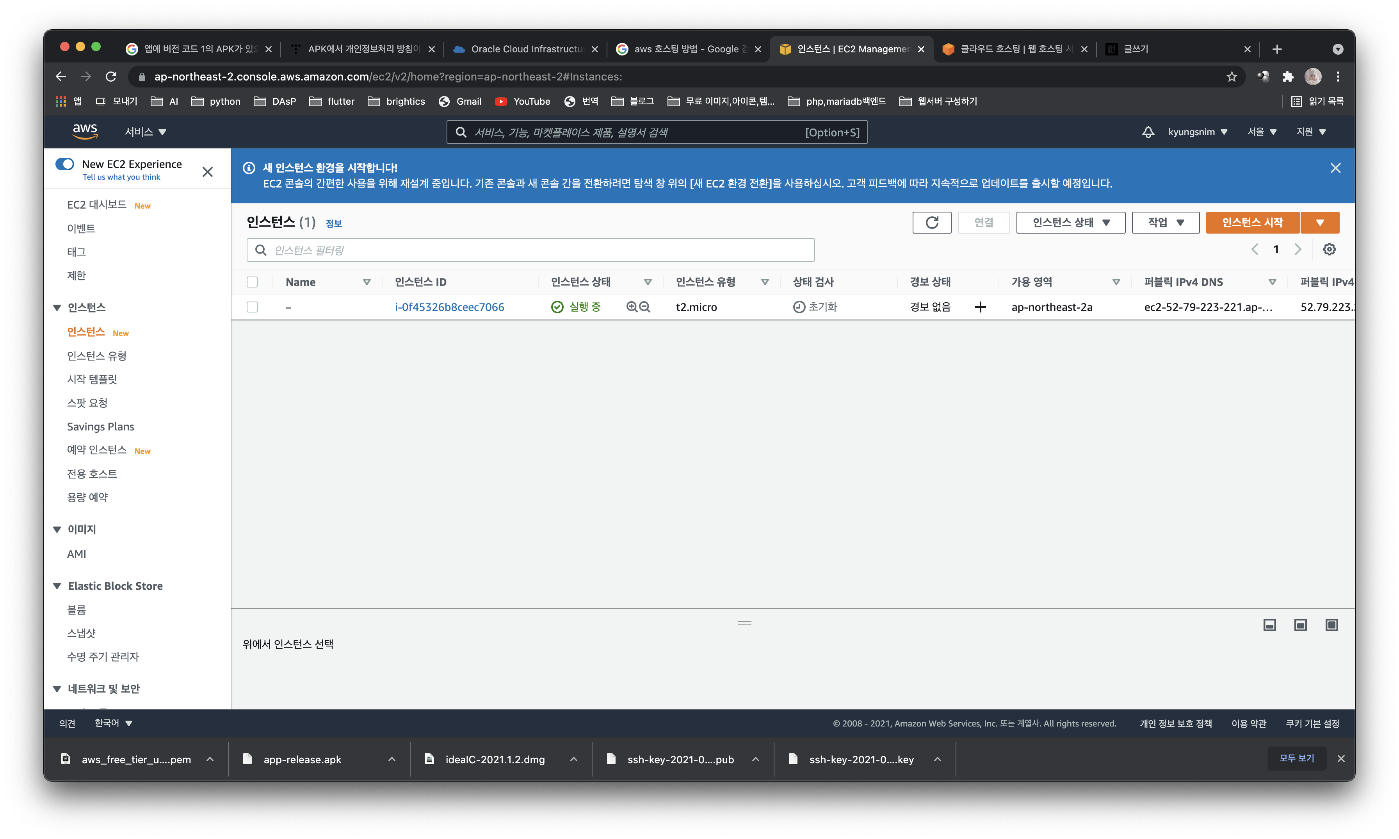Click zoom-in magnifier next to running state
This screenshot has width=1399, height=839.
(632, 307)
